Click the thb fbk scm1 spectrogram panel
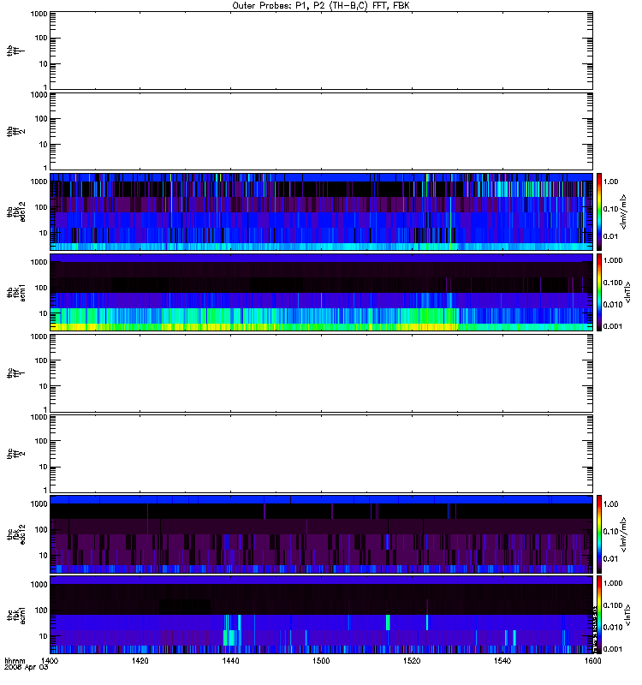Image resolution: width=642 pixels, height=685 pixels. pyautogui.click(x=322, y=293)
